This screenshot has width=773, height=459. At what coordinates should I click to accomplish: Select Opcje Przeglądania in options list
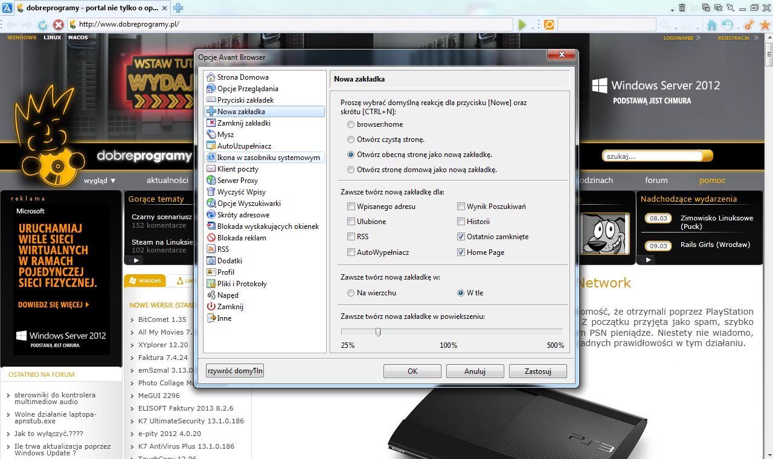point(248,89)
